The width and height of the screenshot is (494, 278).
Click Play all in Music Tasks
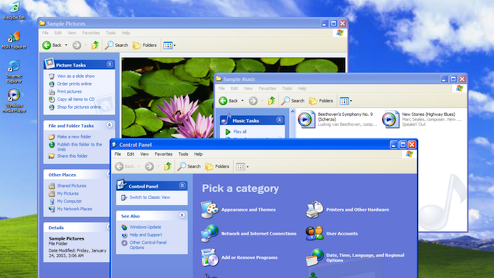pos(240,132)
